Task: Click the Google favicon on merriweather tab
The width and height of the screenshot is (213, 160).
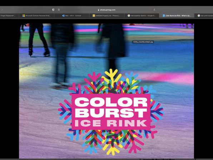Action: pyautogui.click(x=129, y=16)
